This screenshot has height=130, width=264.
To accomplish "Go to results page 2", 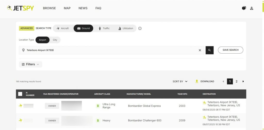I will 237,81.
